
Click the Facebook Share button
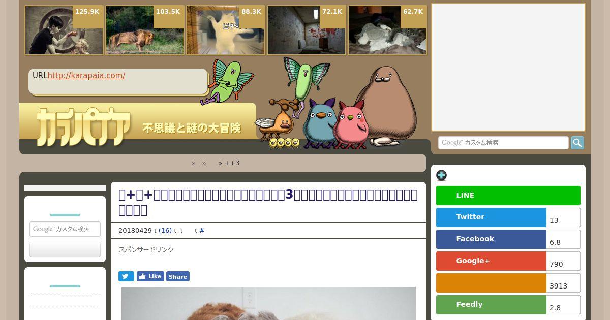point(178,276)
